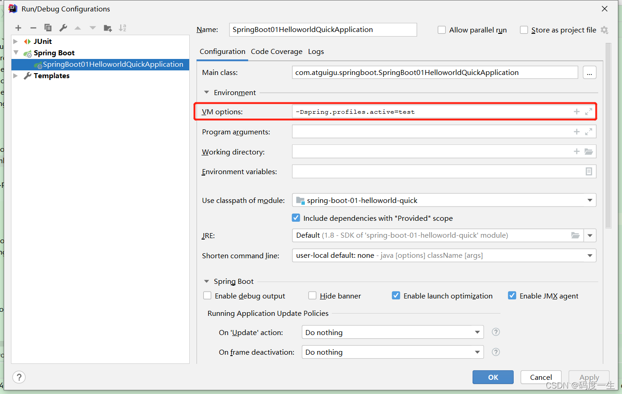Click the Templates wrench icon in tree

click(28, 76)
